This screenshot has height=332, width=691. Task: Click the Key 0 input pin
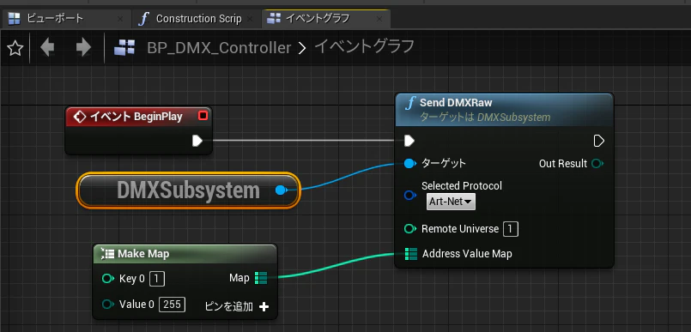108,278
